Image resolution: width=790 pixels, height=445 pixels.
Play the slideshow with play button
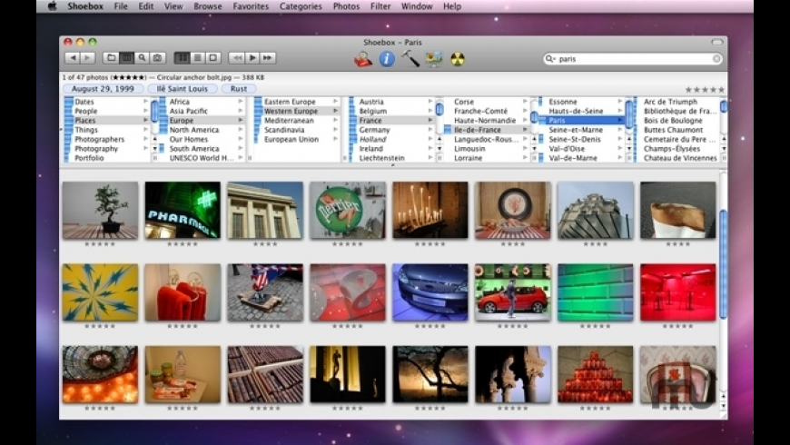click(x=252, y=58)
